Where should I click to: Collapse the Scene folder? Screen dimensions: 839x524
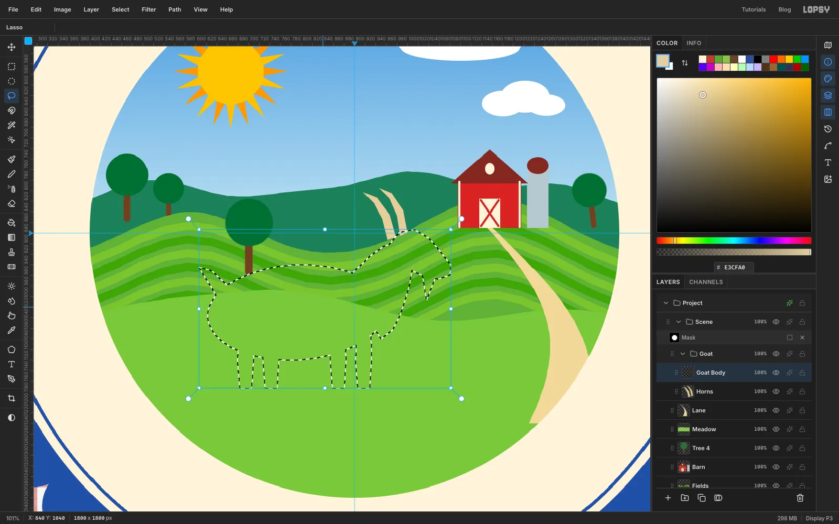[679, 322]
